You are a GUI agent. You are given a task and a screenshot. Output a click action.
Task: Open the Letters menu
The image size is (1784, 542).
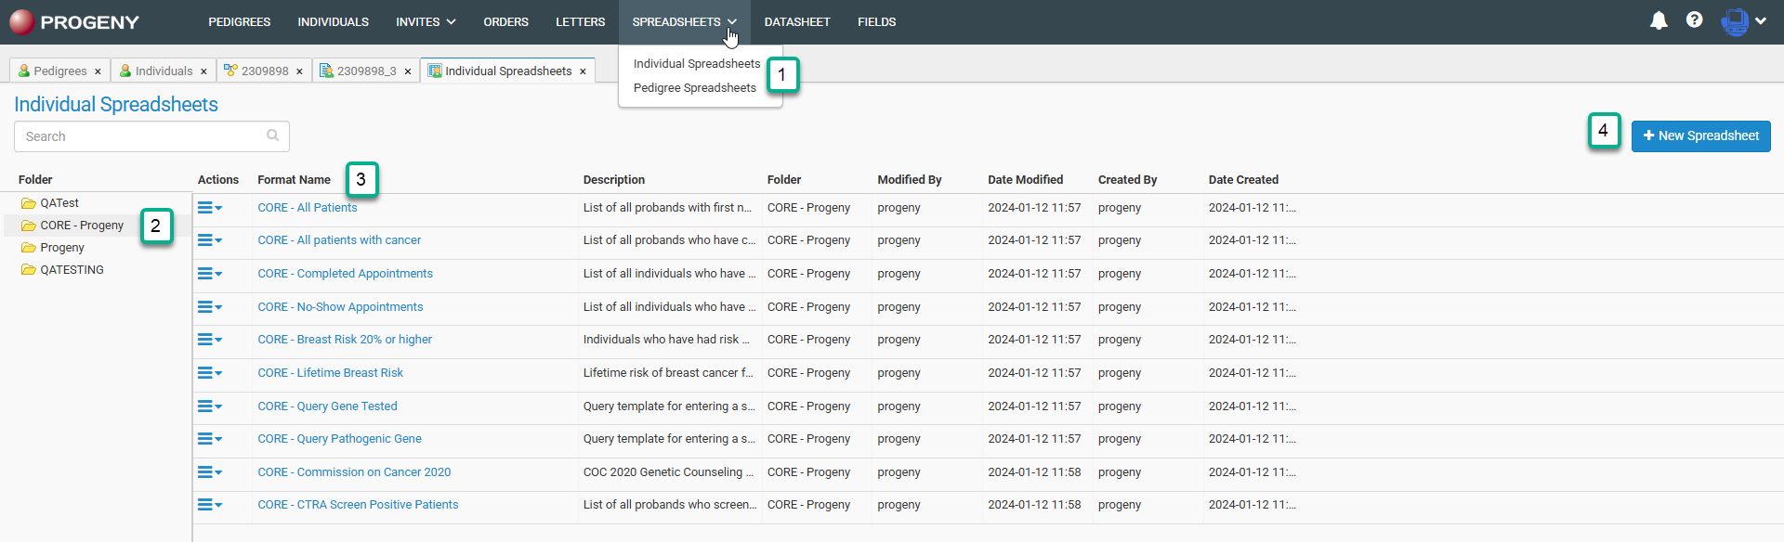pos(580,21)
